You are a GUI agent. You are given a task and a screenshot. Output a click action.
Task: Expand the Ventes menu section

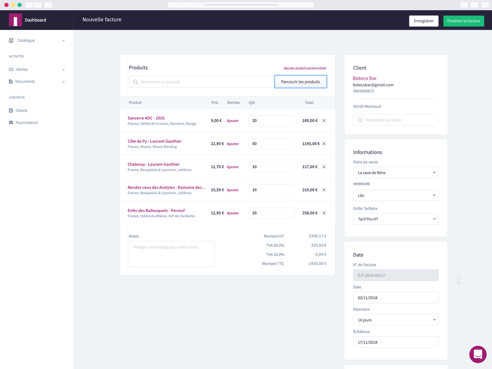(x=63, y=70)
